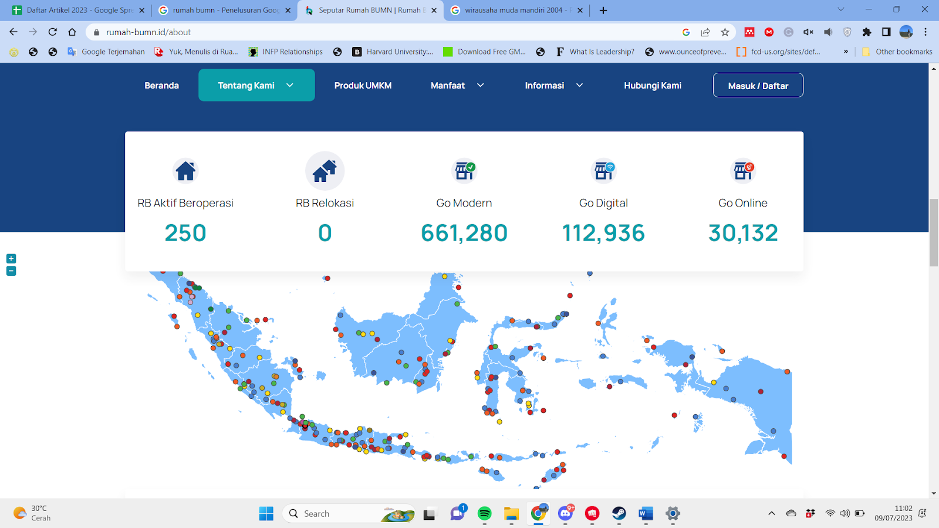Go to the Beranda menu item
The image size is (939, 528).
(x=161, y=86)
